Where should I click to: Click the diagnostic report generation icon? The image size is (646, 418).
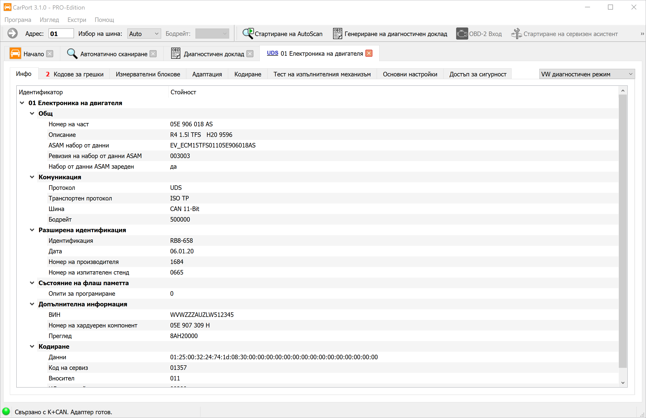[337, 34]
